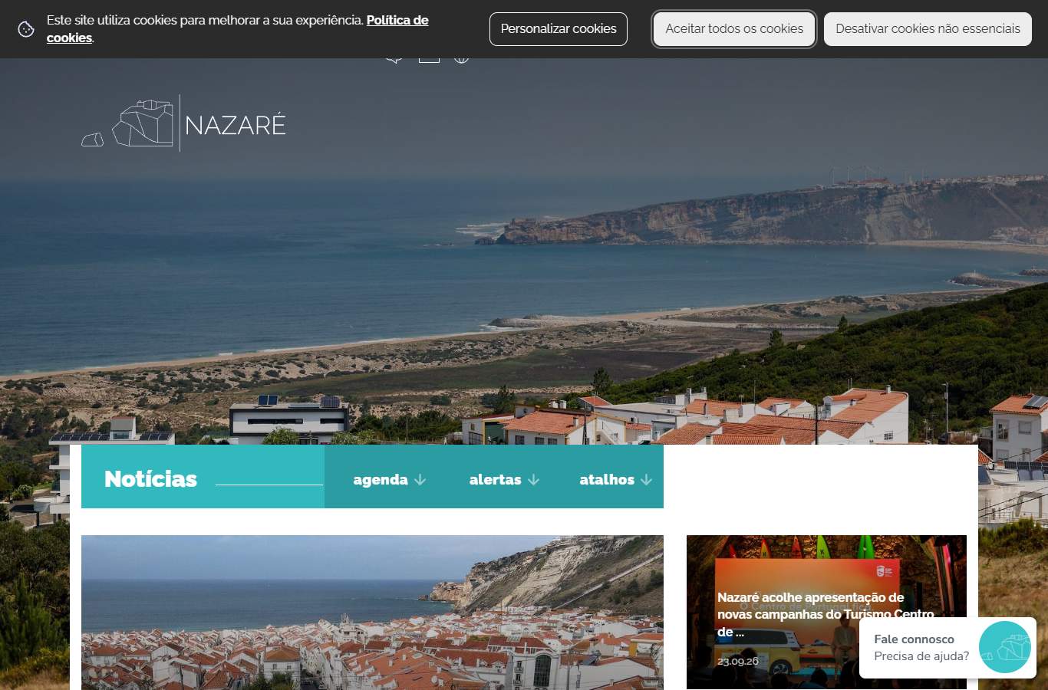The image size is (1048, 690).
Task: Click the cookie icon in the banner
Action: pyautogui.click(x=26, y=29)
